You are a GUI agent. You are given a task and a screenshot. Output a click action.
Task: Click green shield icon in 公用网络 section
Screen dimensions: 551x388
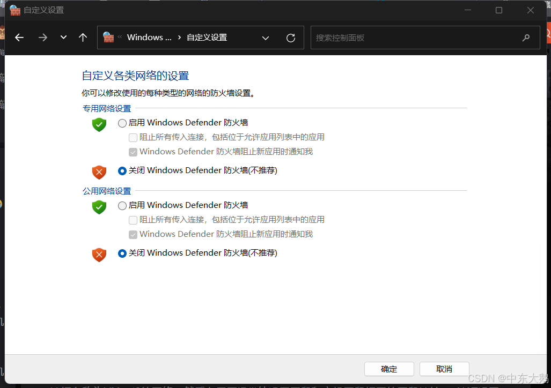[x=99, y=207]
